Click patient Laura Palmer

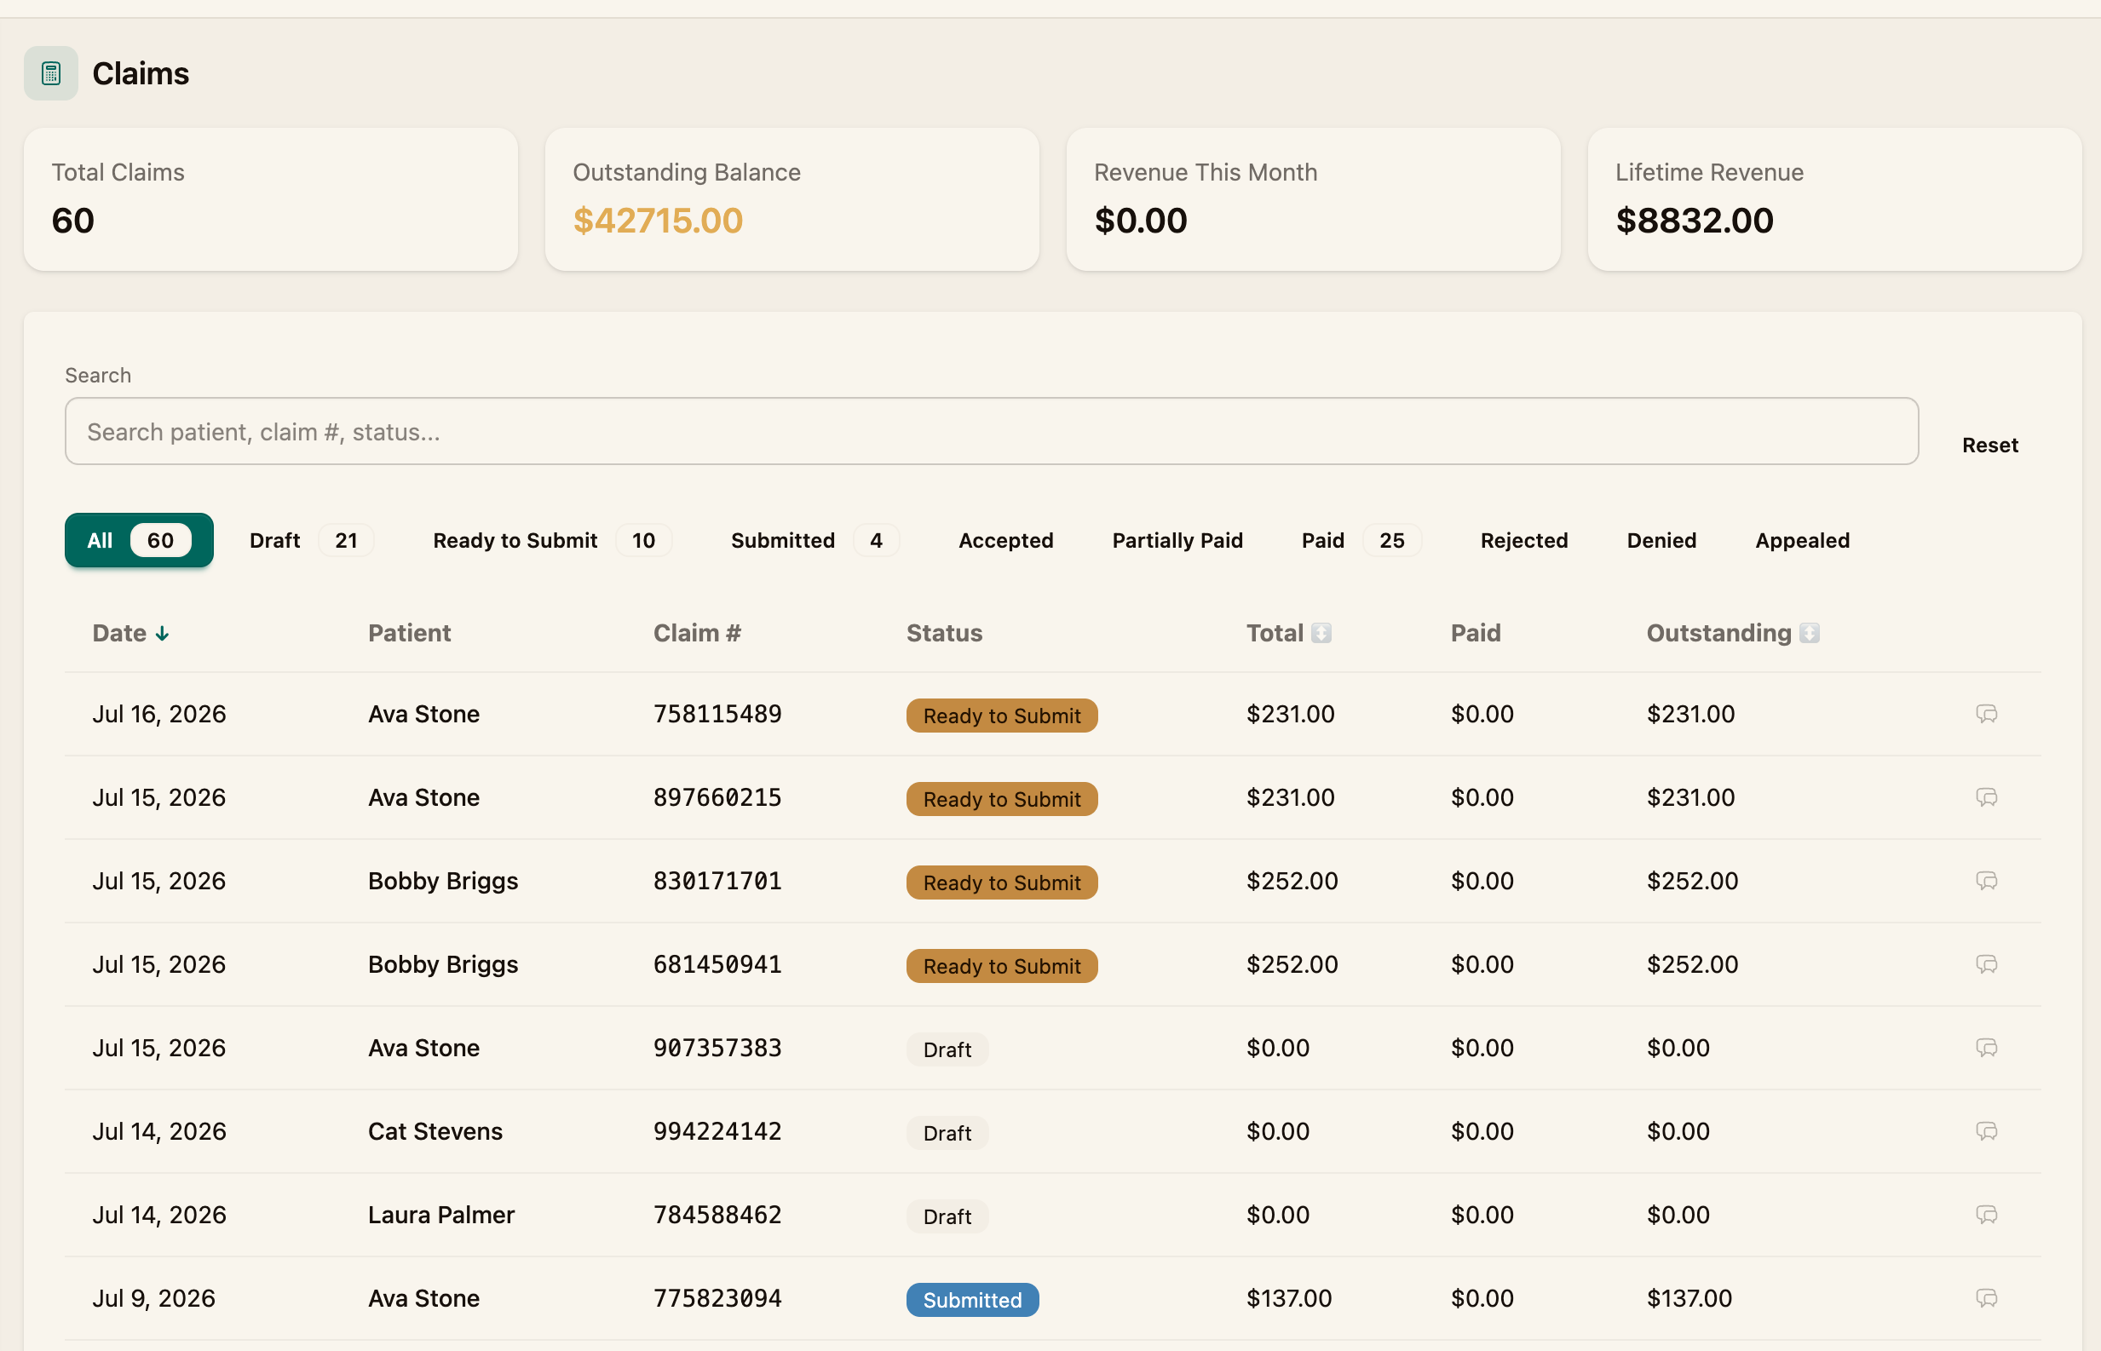(440, 1214)
